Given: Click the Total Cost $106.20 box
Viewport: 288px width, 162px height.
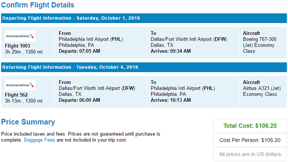Looking at the screenshot, I should [x=250, y=126].
